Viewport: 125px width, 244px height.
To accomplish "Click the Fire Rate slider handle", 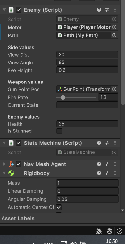I will [x=63, y=97].
